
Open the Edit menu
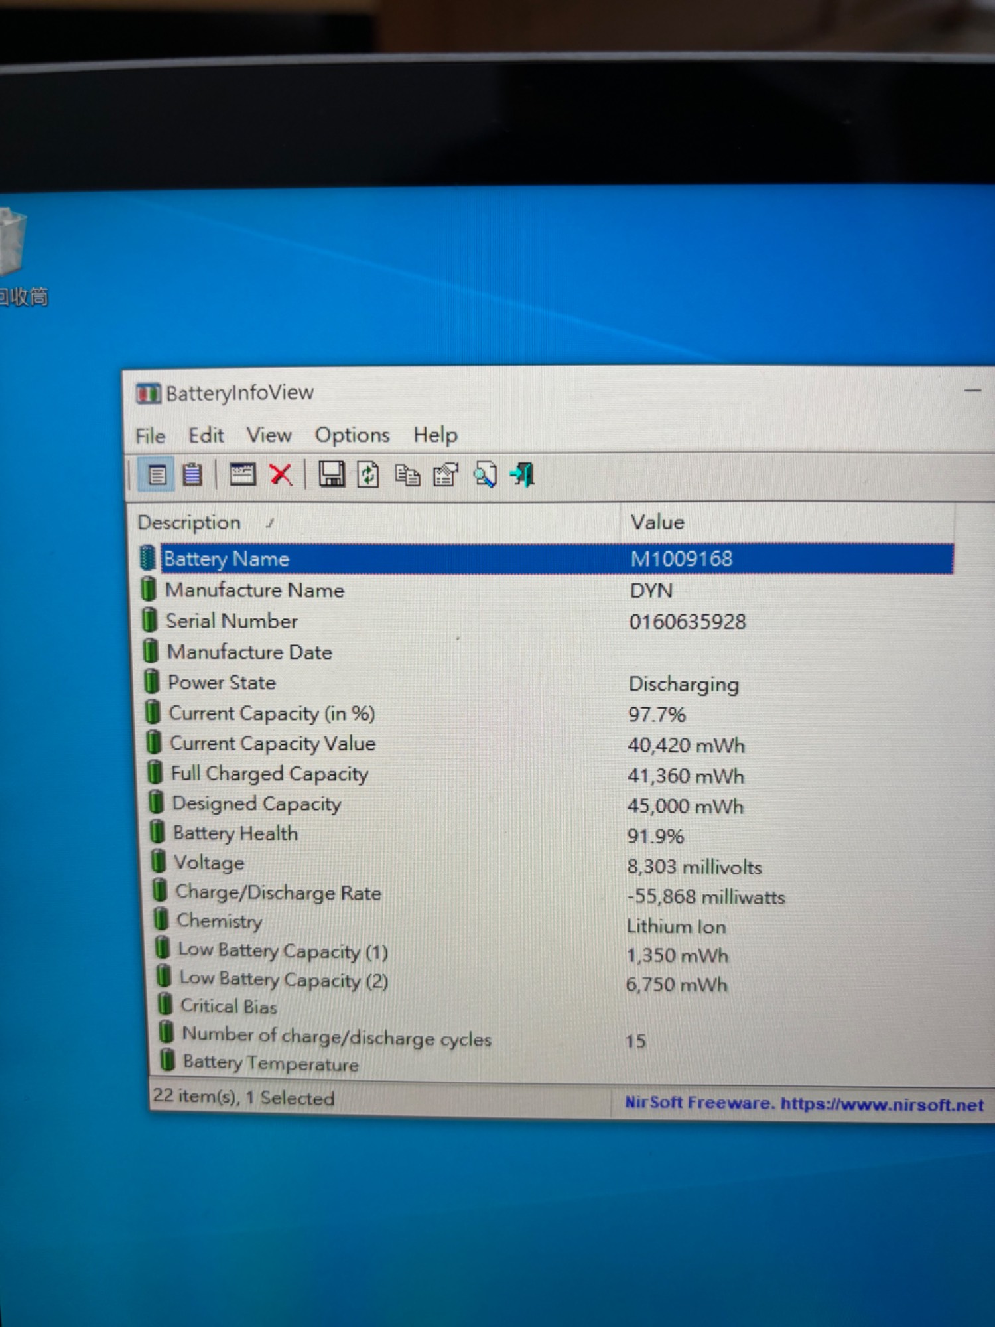click(206, 435)
